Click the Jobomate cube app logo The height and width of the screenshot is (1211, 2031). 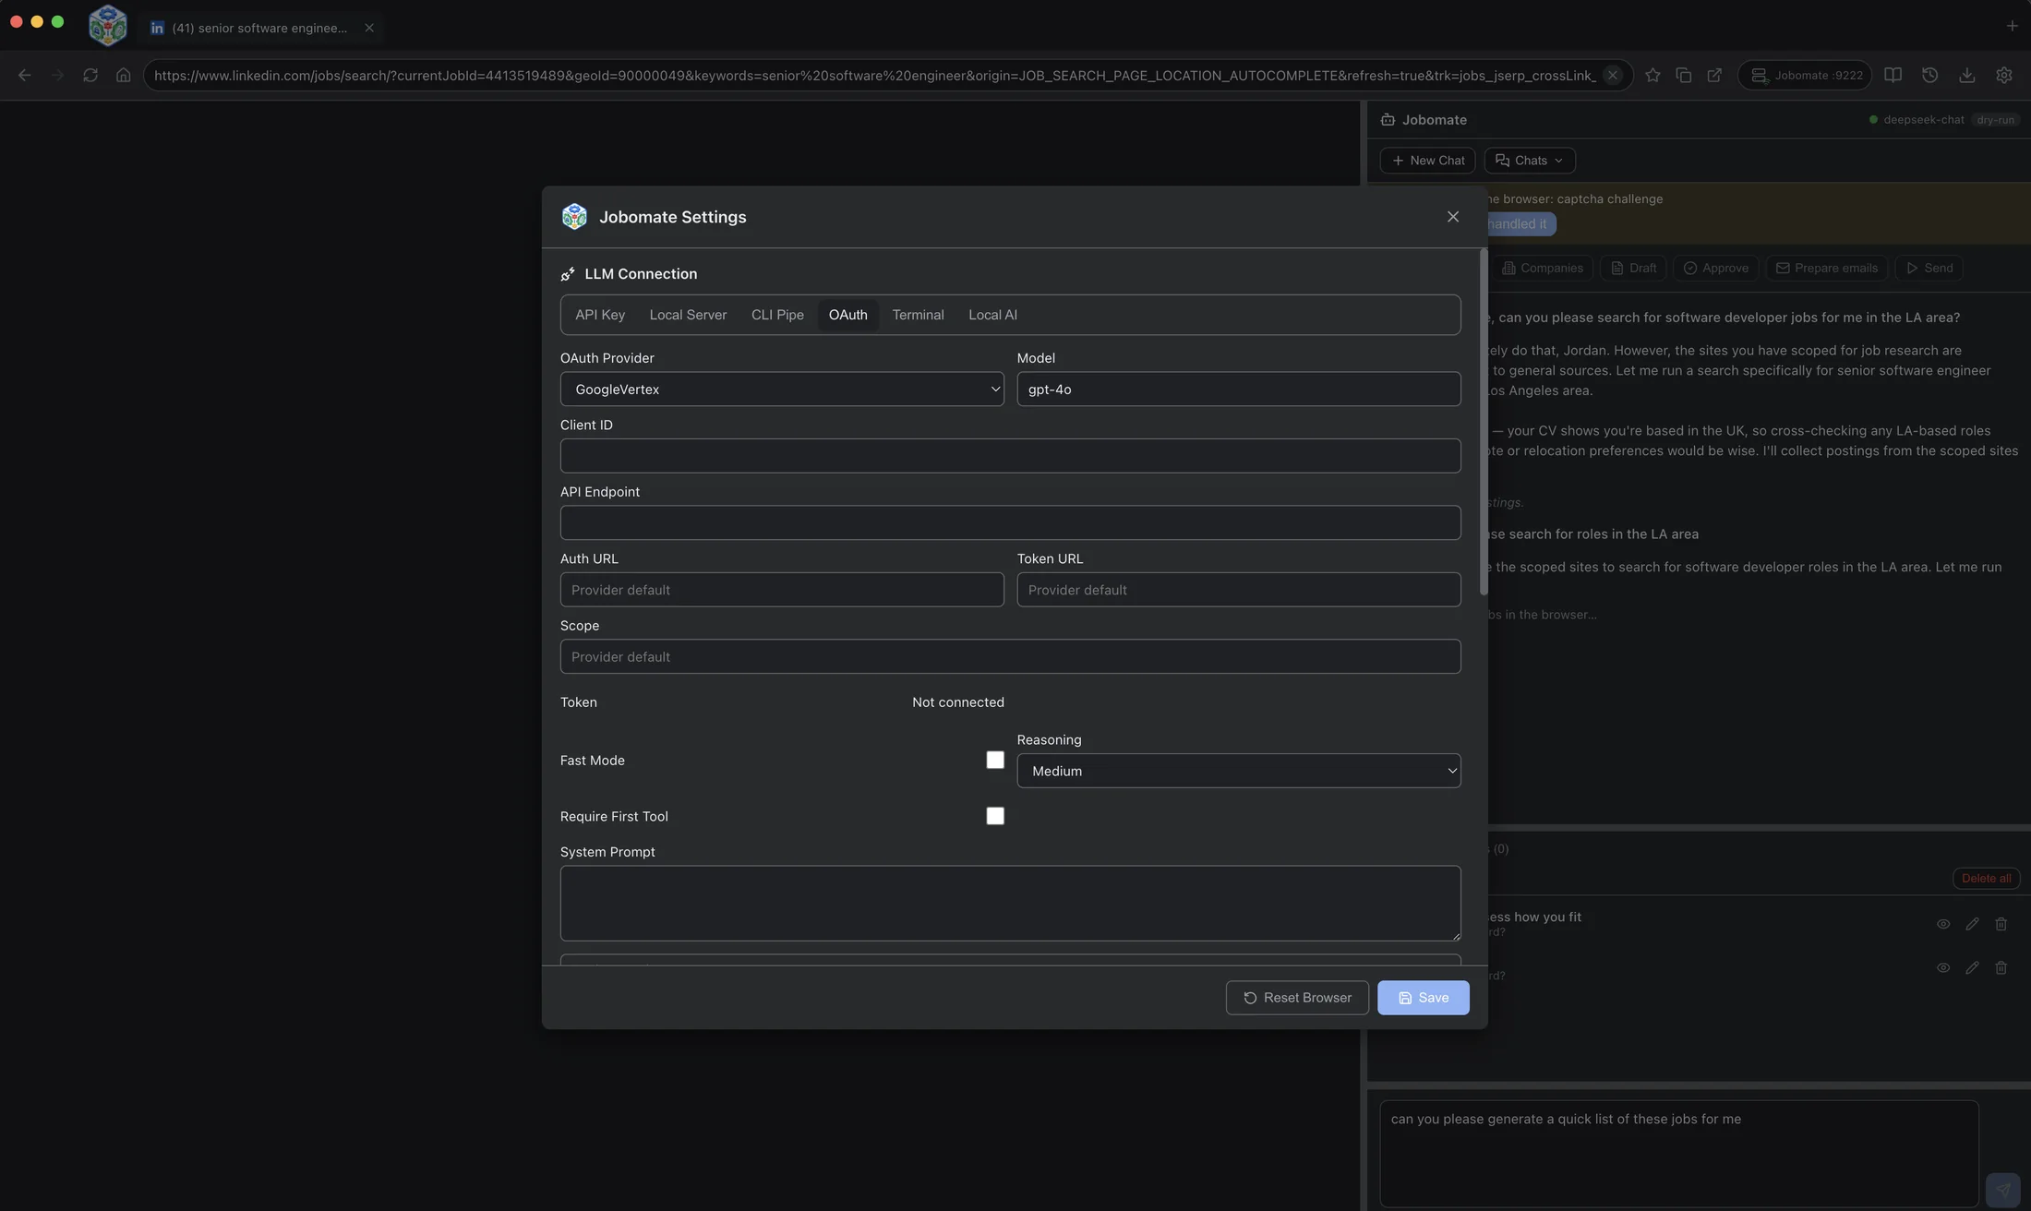click(x=107, y=25)
